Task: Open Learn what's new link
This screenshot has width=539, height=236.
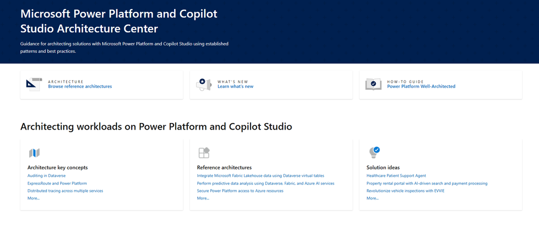Action: click(236, 87)
